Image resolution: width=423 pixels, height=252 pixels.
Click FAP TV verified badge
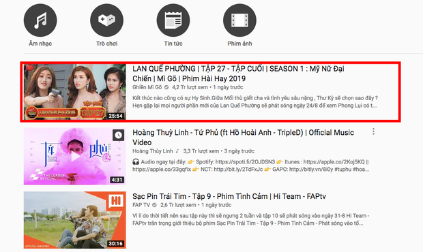click(x=154, y=205)
